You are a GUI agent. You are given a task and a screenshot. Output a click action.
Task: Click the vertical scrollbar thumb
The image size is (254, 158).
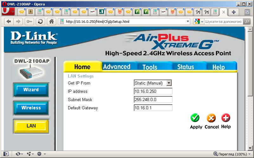pyautogui.click(x=250, y=64)
